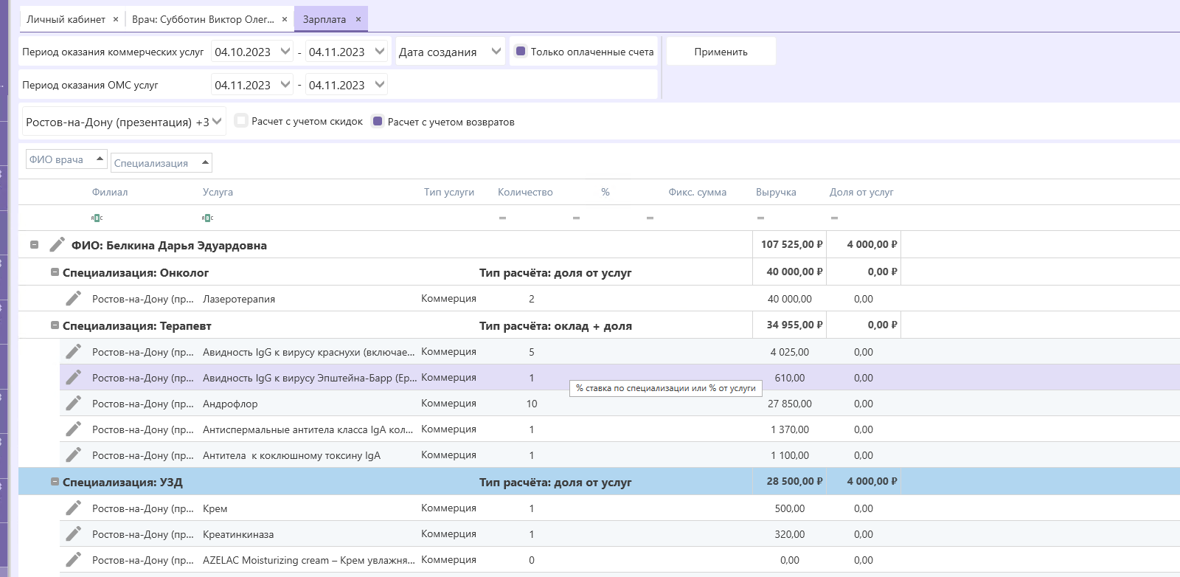Screen dimensions: 1180x577
Task: Open the Ростов-на-Дону (презентация) +3 branch selector
Action: click(x=124, y=122)
